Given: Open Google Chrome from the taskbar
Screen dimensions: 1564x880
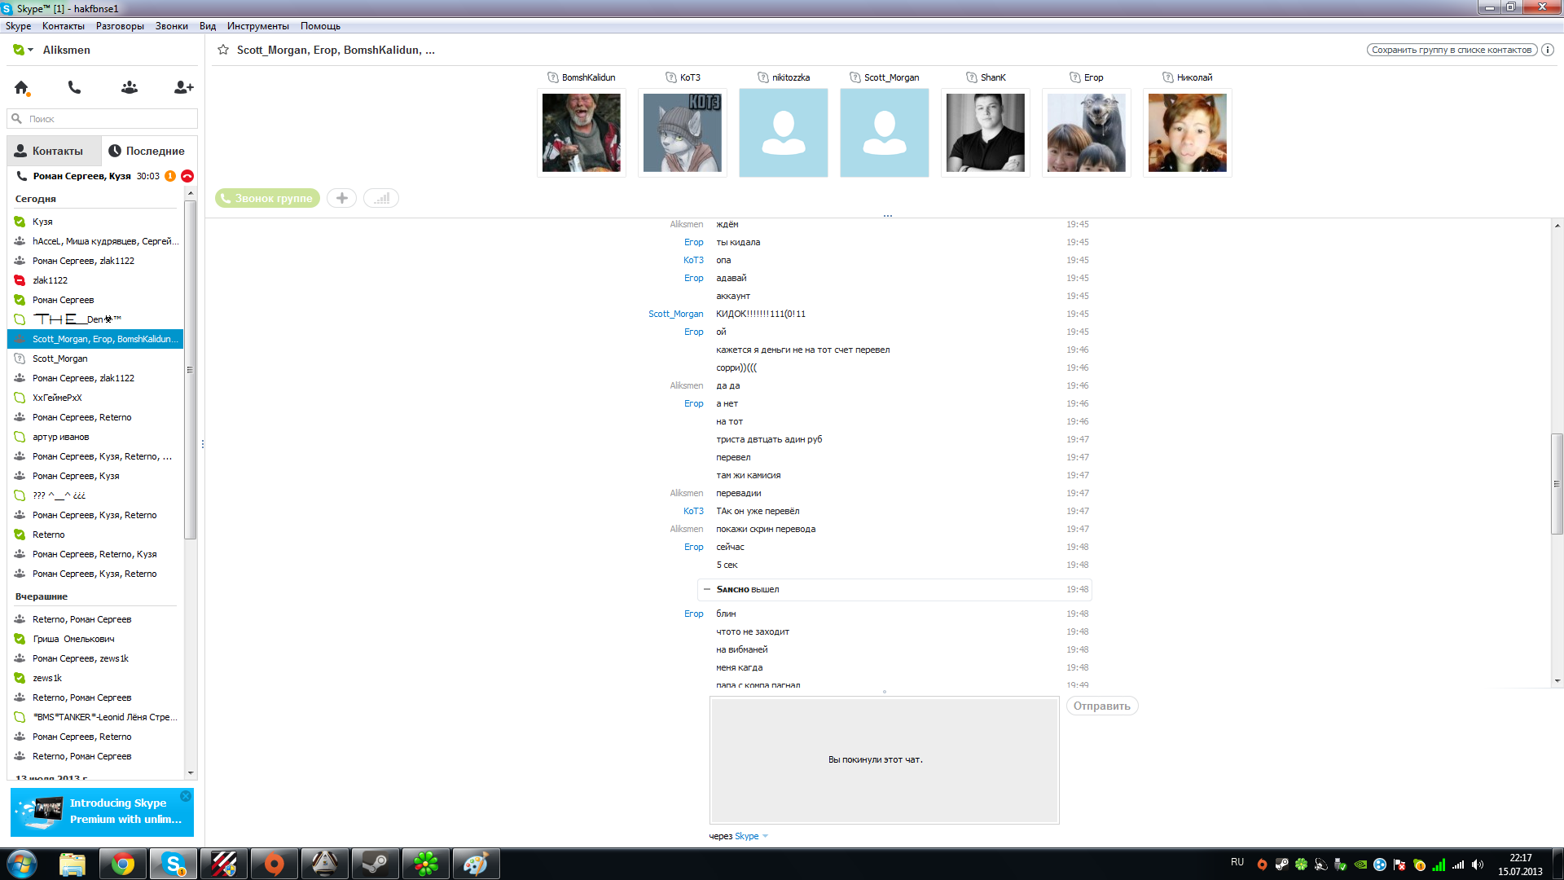Looking at the screenshot, I should (123, 864).
